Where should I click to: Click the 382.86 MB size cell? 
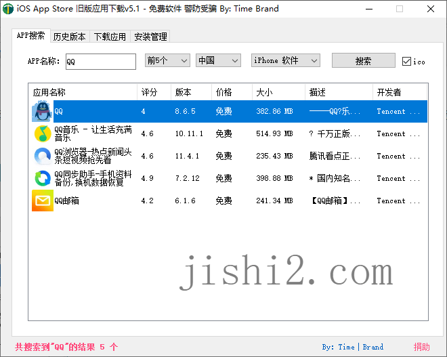(x=274, y=111)
